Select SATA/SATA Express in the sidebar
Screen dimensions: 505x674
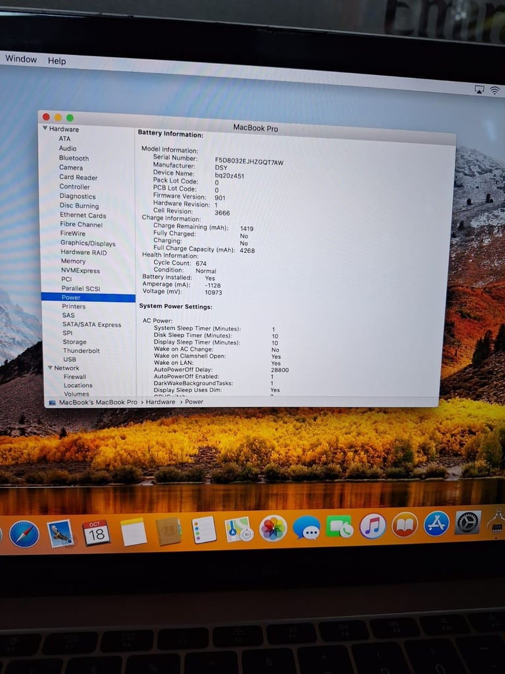point(91,324)
